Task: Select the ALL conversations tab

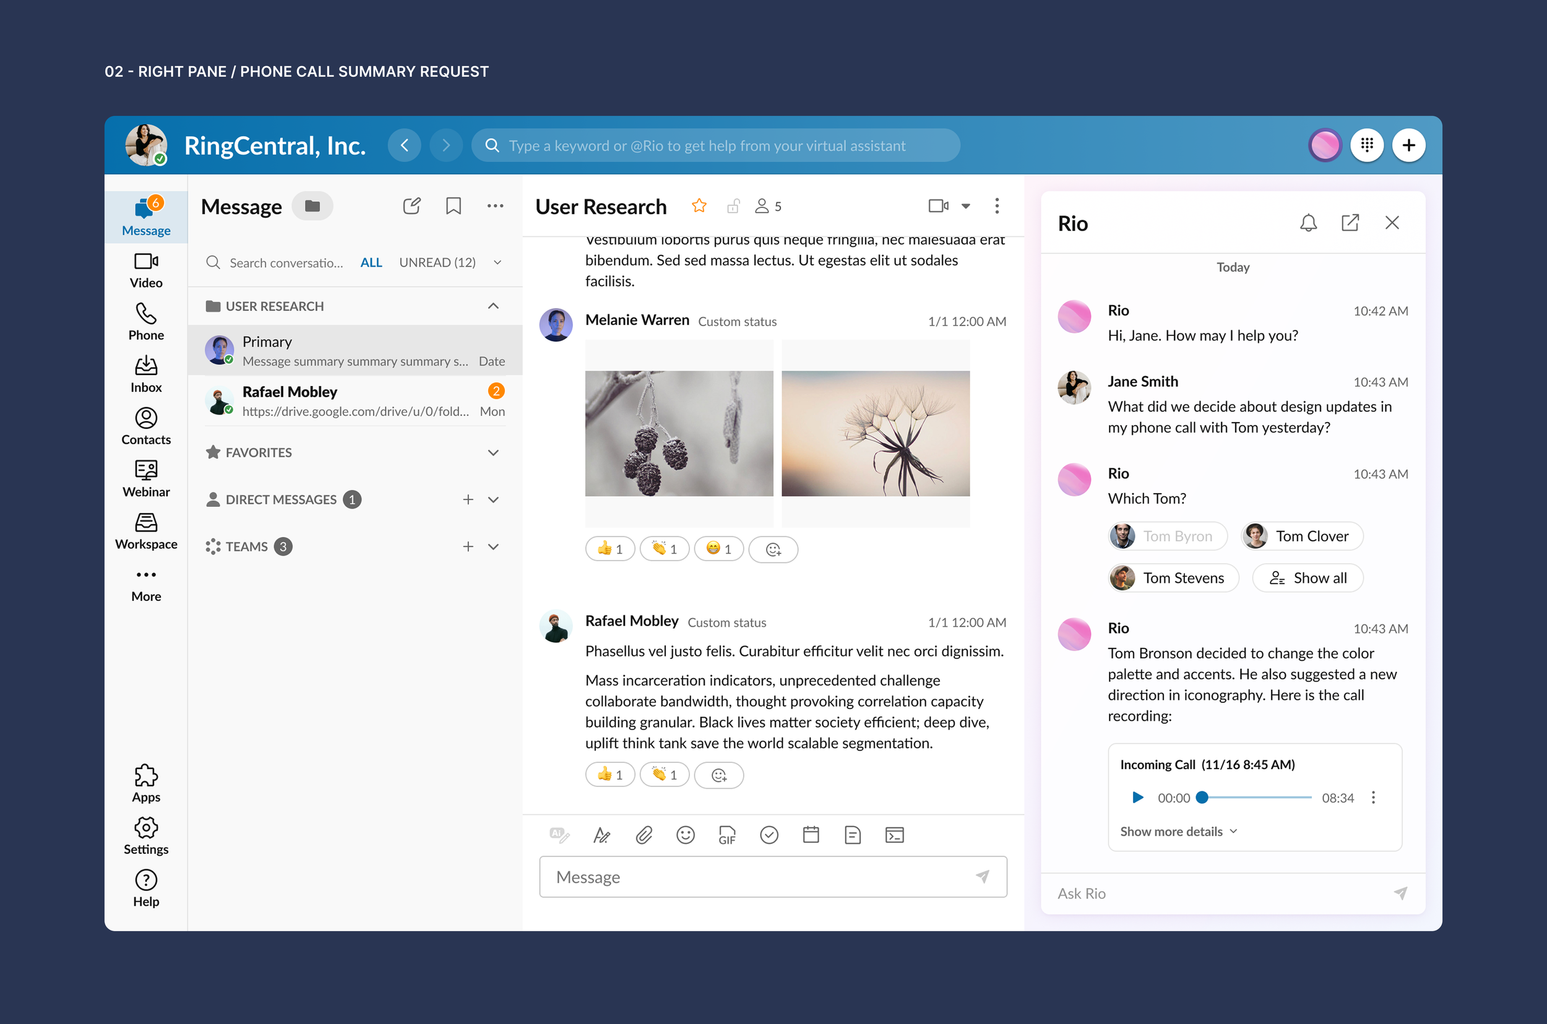Action: (x=371, y=262)
